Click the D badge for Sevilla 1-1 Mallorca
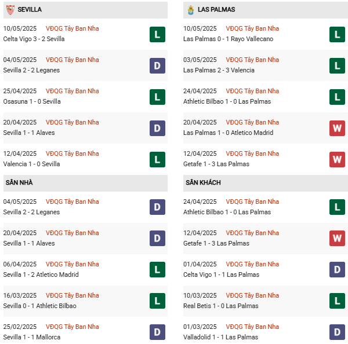The width and height of the screenshot is (348, 344). (157, 332)
